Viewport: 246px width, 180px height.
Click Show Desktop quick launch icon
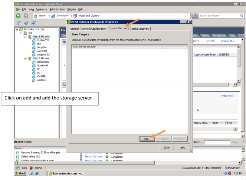coord(32,173)
